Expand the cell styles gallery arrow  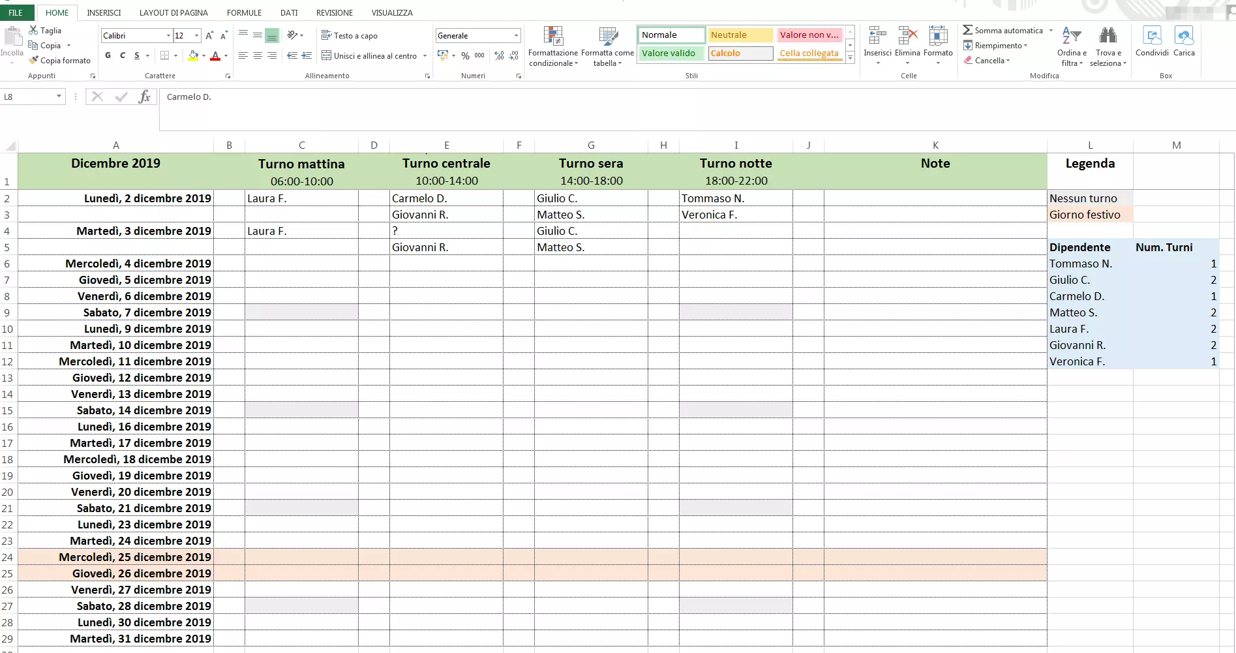pos(850,57)
